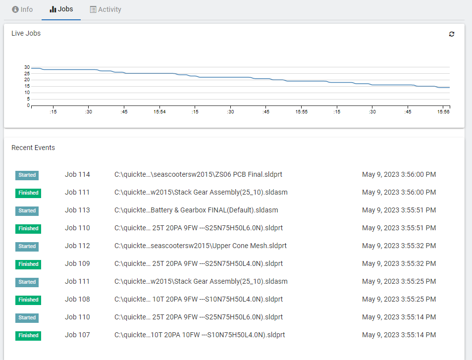Click the Info tab's circle icon
The width and height of the screenshot is (472, 360).
pos(15,9)
